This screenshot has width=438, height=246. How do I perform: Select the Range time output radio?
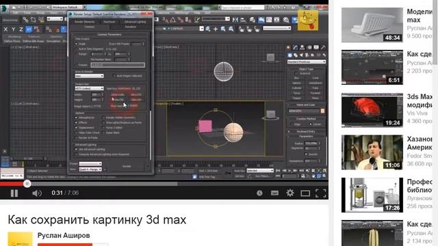click(76, 54)
